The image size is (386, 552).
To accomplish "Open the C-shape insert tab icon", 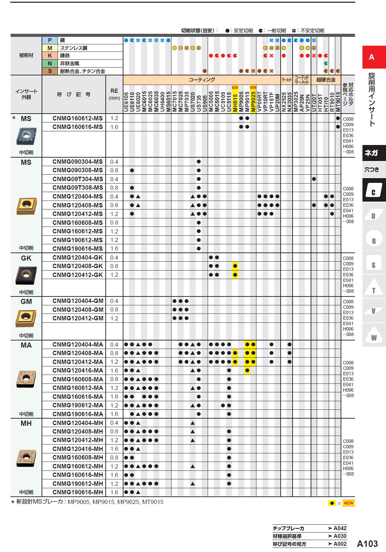I will [374, 190].
